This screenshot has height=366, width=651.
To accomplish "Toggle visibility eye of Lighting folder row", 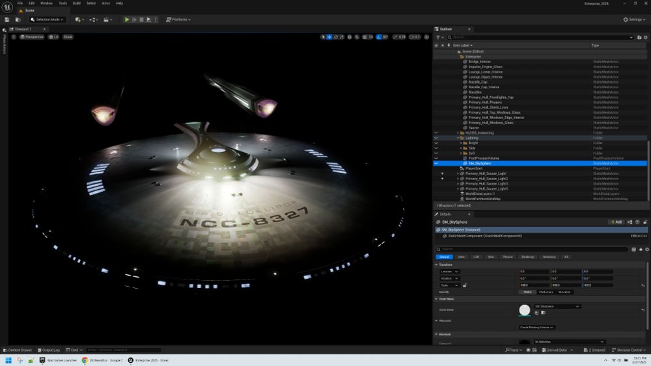I will point(436,138).
